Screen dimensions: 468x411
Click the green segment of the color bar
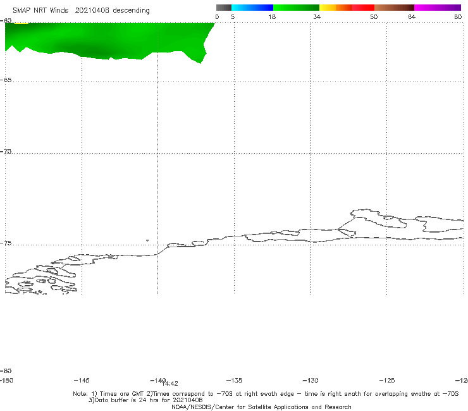point(296,8)
